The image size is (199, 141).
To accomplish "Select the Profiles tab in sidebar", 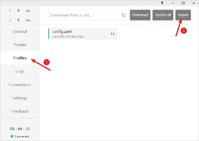I will (x=20, y=58).
